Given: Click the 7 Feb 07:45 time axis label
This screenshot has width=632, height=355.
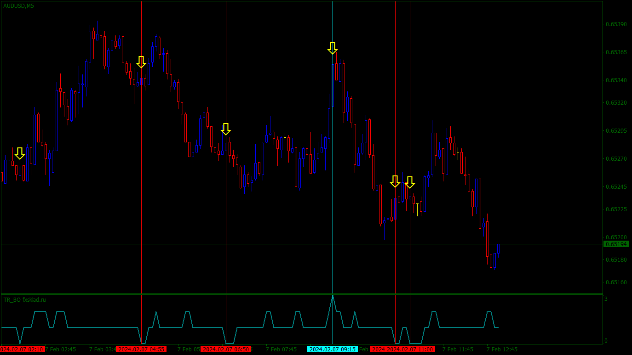Looking at the screenshot, I should click(x=281, y=349).
